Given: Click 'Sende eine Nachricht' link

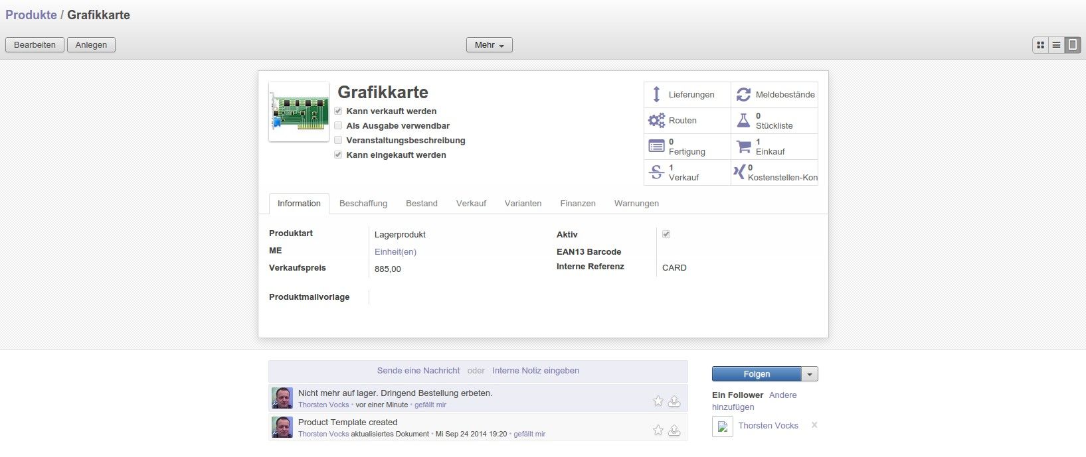Looking at the screenshot, I should (418, 371).
